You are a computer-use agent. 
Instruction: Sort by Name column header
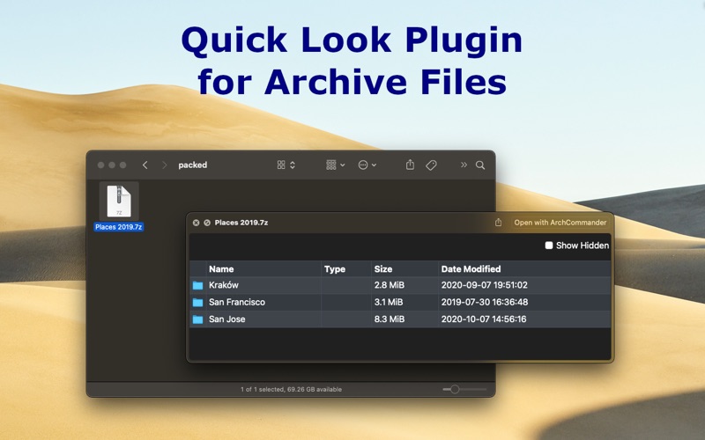tap(263, 269)
